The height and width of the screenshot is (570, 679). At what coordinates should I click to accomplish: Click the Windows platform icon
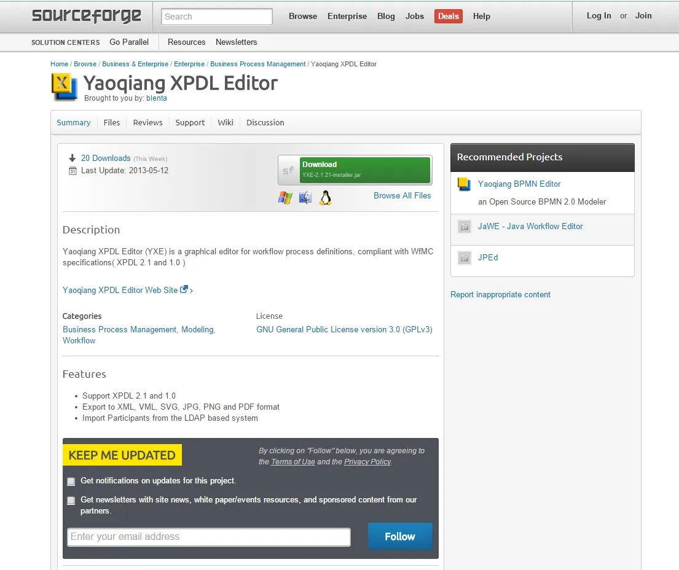(x=285, y=198)
